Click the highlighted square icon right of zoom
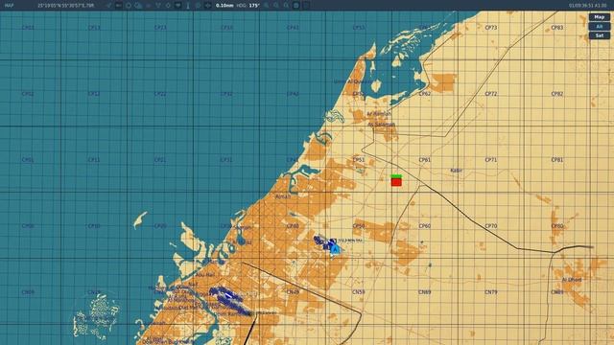 pos(296,6)
